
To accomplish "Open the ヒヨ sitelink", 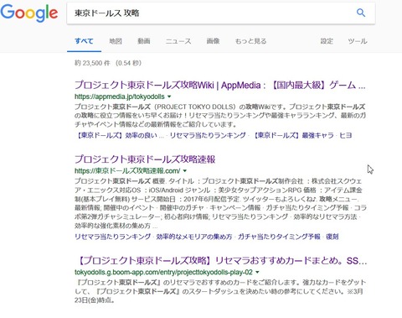I will pyautogui.click(x=346, y=135).
